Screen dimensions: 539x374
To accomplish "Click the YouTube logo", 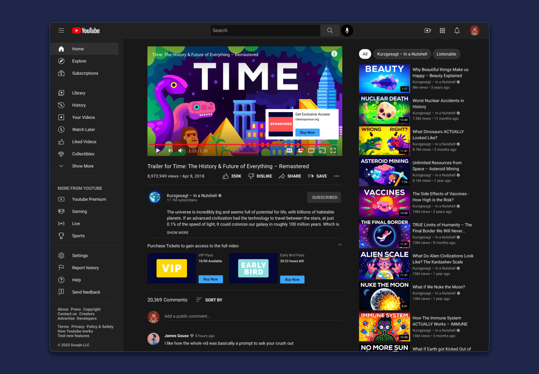I will (x=86, y=31).
